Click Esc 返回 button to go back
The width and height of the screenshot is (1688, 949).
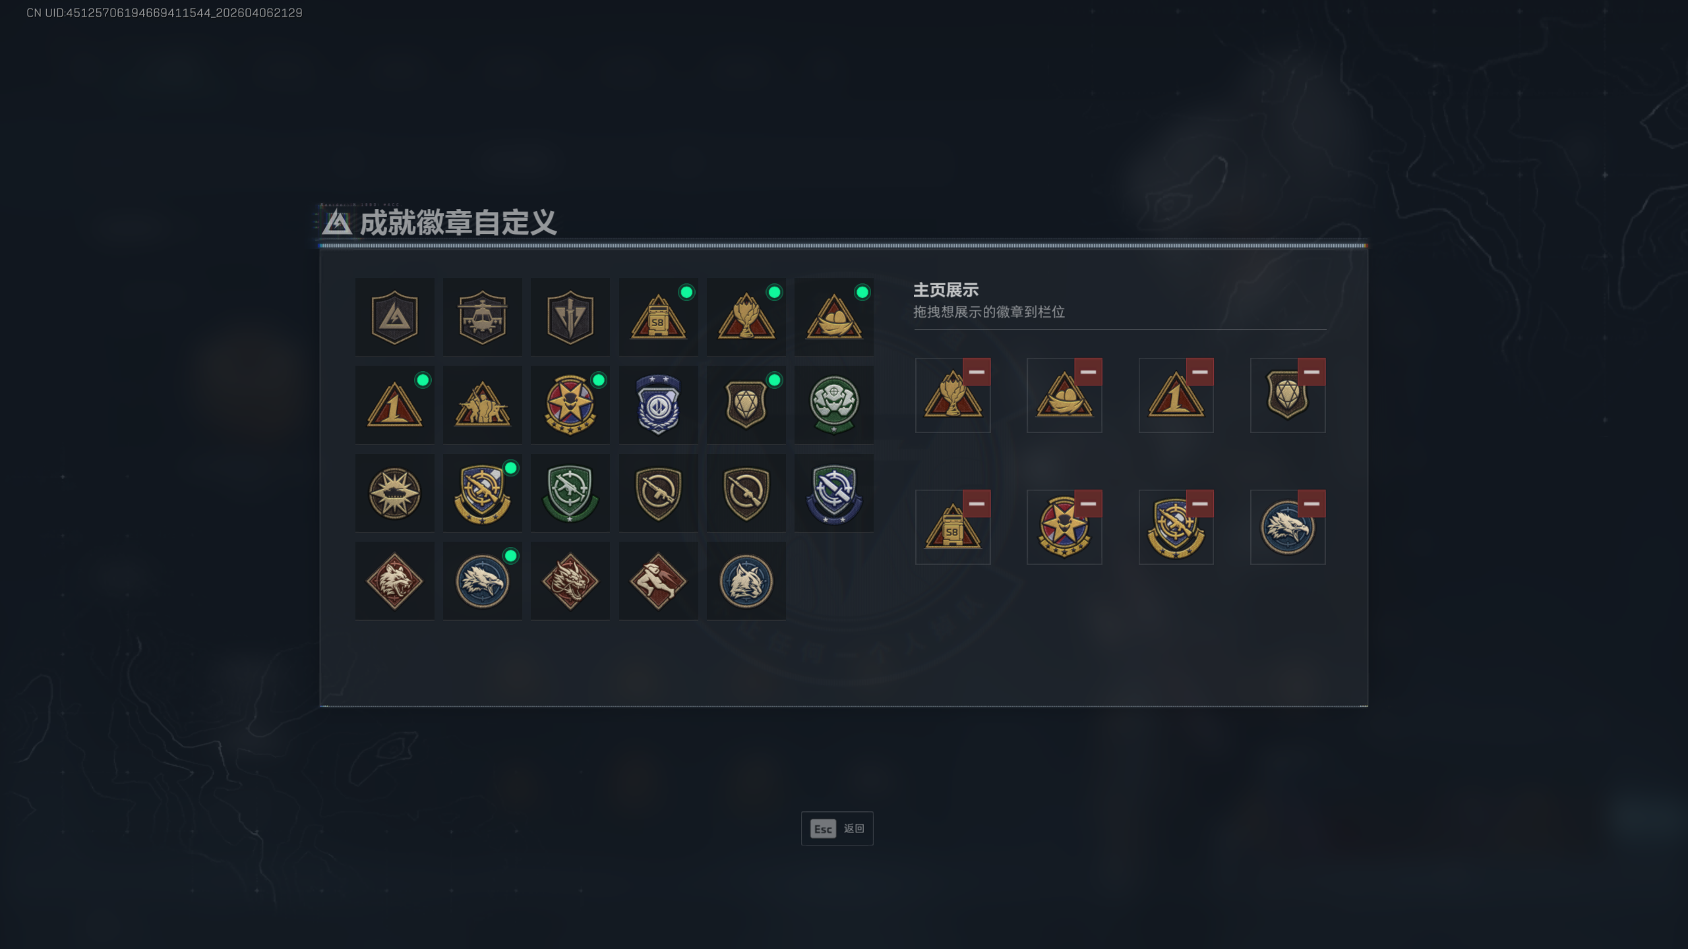837,828
